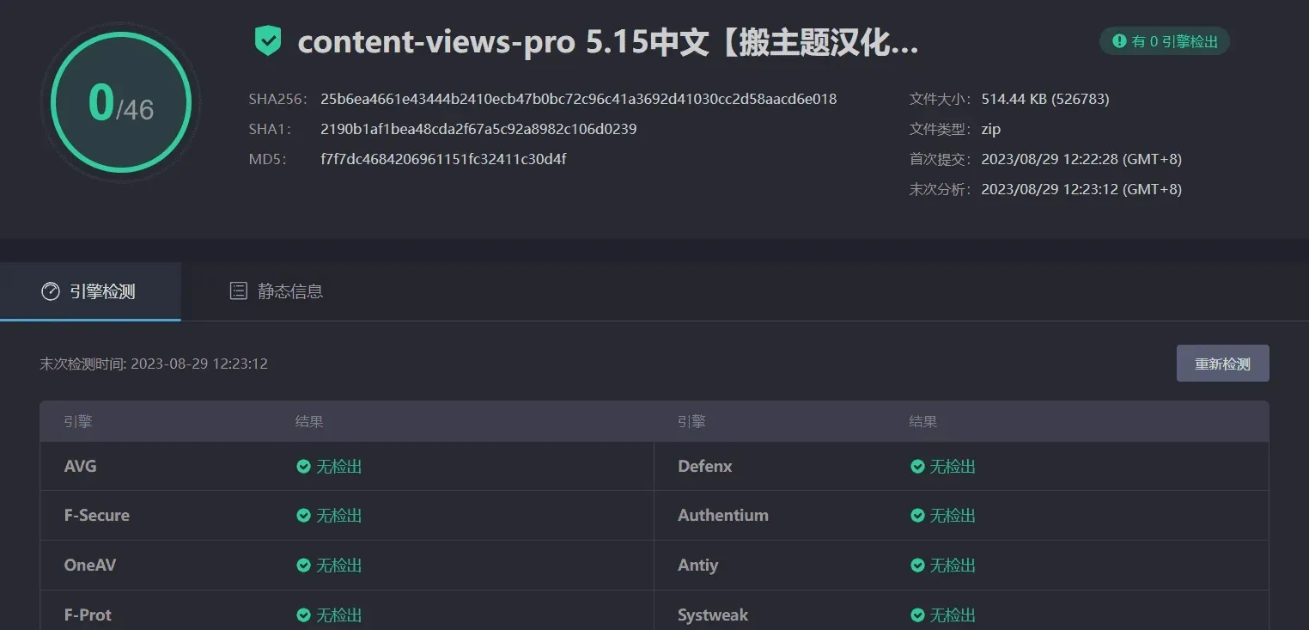Click the 0/46 detection score circle
Viewport: 1309px width, 630px height.
pyautogui.click(x=120, y=102)
